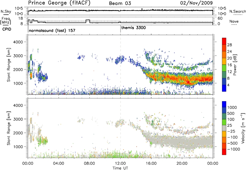Click the velocity panel 'Slant Range [km]' label

point(9,128)
